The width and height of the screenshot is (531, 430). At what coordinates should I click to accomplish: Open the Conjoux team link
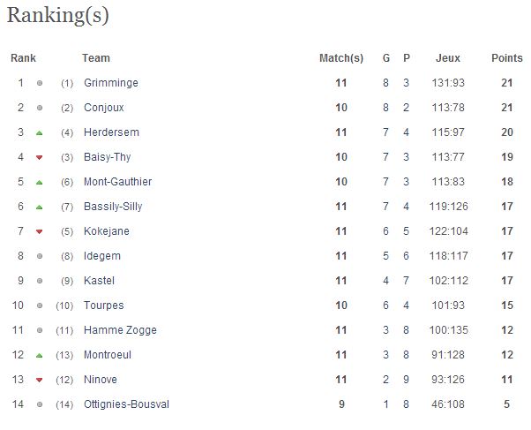coord(104,108)
